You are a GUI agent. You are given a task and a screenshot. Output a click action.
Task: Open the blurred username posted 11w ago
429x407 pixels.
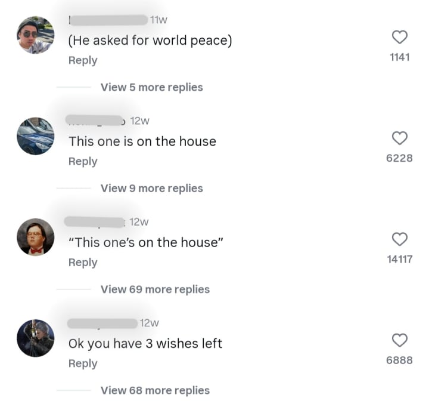tap(108, 20)
